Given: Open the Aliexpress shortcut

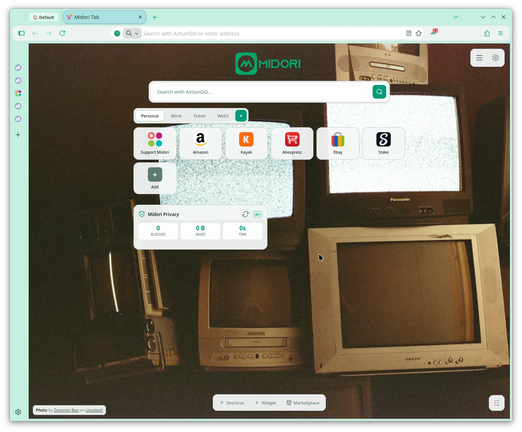Looking at the screenshot, I should [x=292, y=143].
